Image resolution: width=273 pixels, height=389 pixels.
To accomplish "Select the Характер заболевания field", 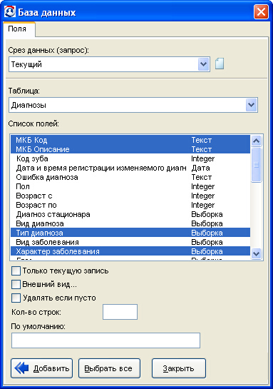I will (130, 251).
